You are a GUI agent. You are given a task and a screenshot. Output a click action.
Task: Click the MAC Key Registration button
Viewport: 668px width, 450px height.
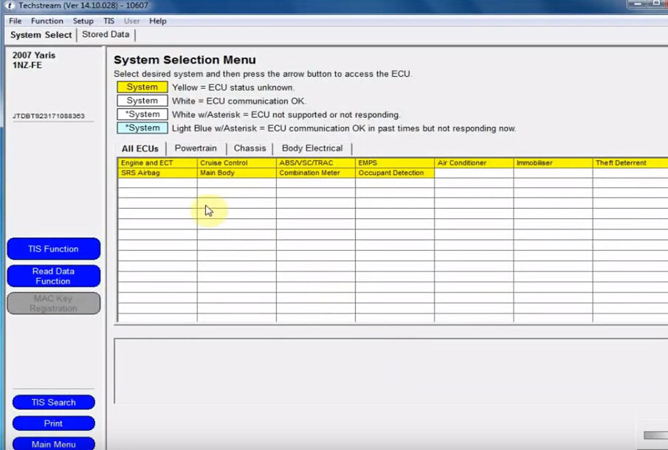(54, 303)
